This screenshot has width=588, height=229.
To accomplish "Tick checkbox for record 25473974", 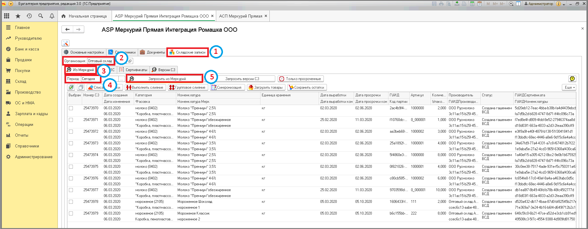I will click(71, 155).
